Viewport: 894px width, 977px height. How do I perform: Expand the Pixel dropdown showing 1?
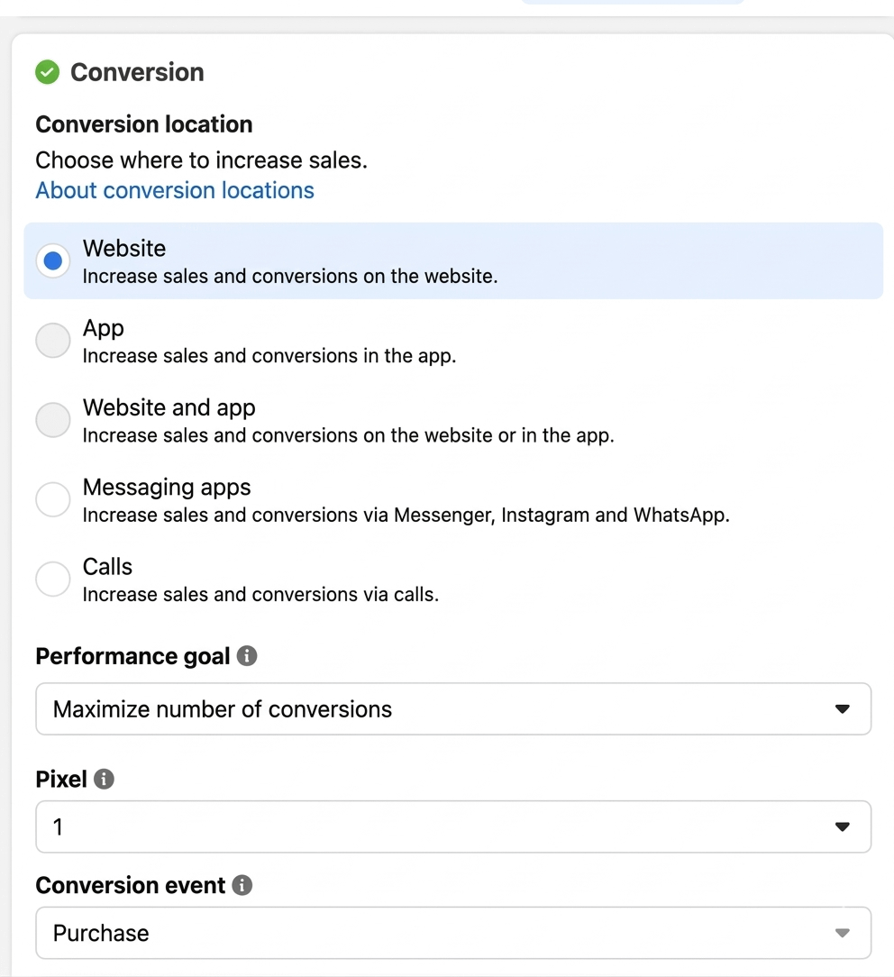coord(452,826)
